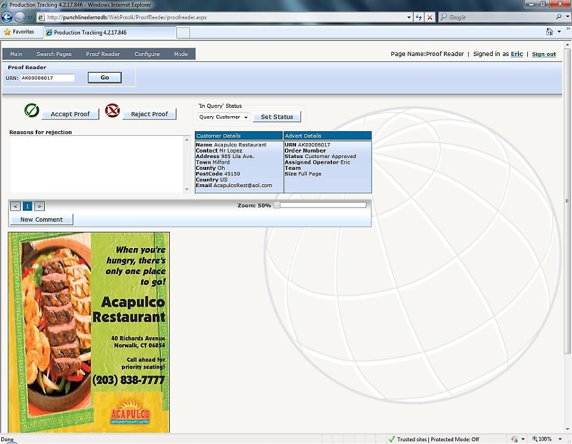Expand the address bar URL history dropdown
The width and height of the screenshot is (572, 444).
(x=409, y=17)
